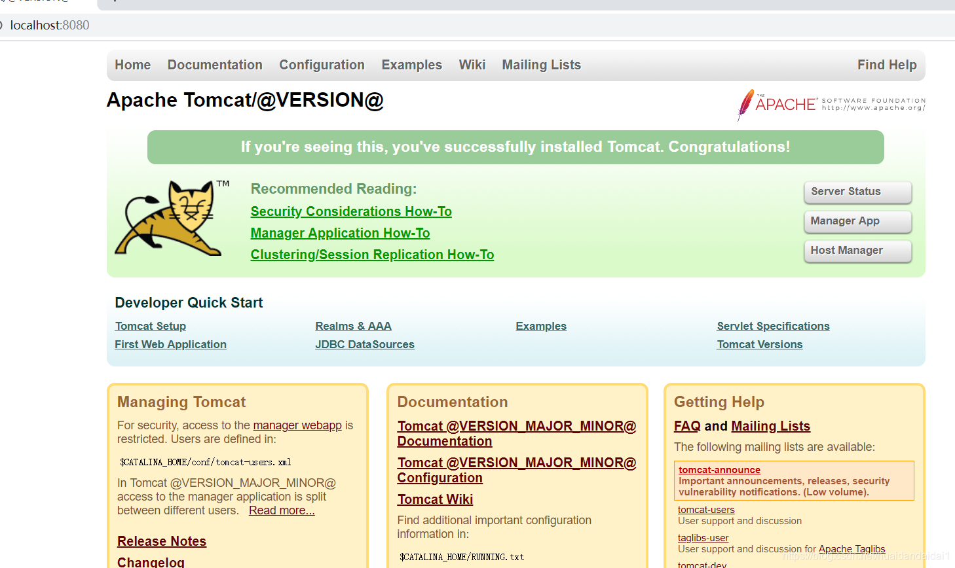Click the successfully installed Tomcat congratulations banner
This screenshot has width=955, height=568.
(515, 147)
